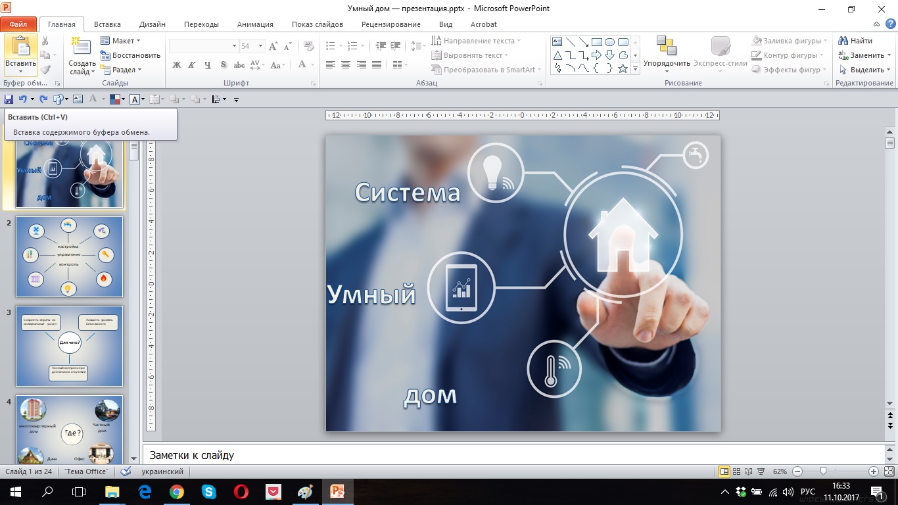The height and width of the screenshot is (505, 898).
Task: Select the oval shape in shapes gallery
Action: (x=609, y=42)
